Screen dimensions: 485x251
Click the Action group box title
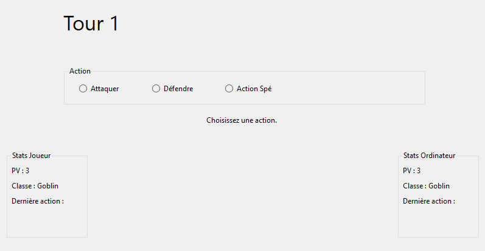click(x=80, y=71)
